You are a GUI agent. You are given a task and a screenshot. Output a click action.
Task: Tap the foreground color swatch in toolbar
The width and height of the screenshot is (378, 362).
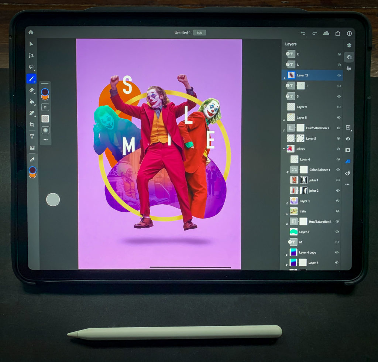[x=32, y=170]
